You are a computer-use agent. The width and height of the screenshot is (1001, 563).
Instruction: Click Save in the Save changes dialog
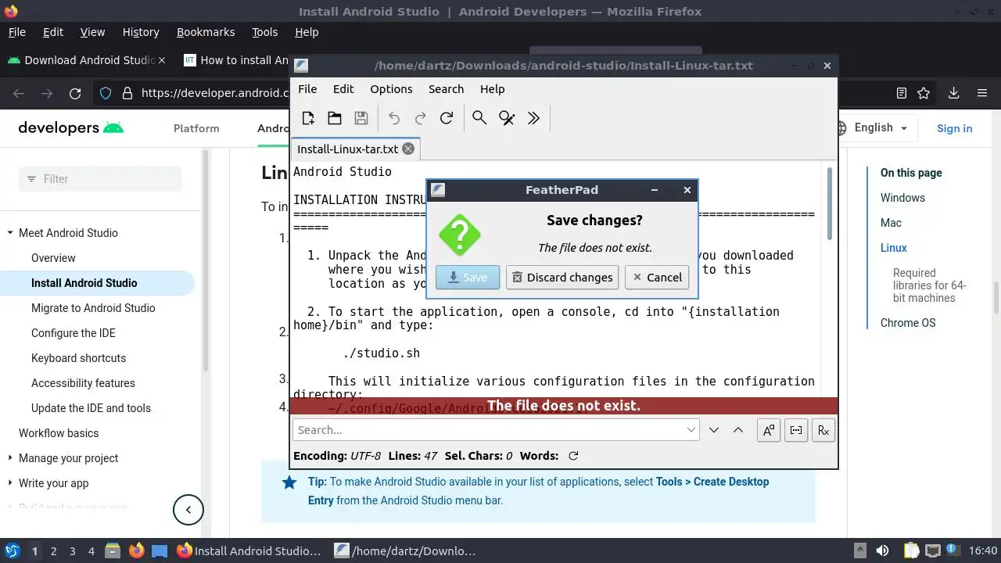468,278
